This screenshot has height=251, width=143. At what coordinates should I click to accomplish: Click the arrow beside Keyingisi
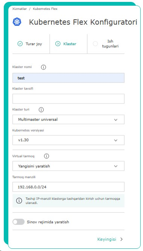pos(121,239)
